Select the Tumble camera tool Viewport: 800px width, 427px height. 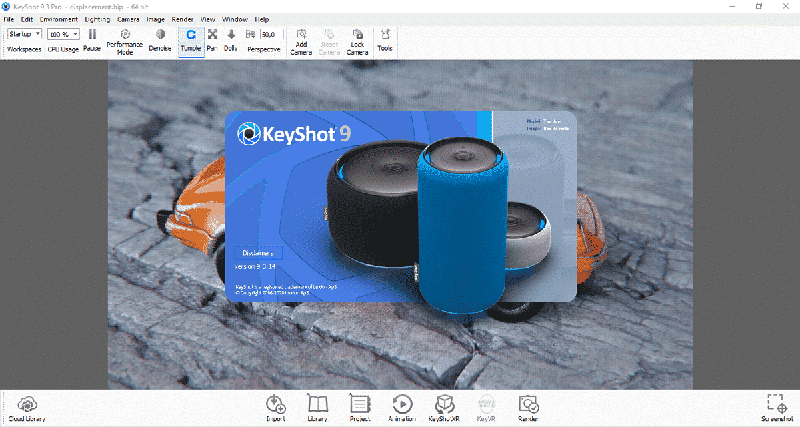tap(191, 40)
